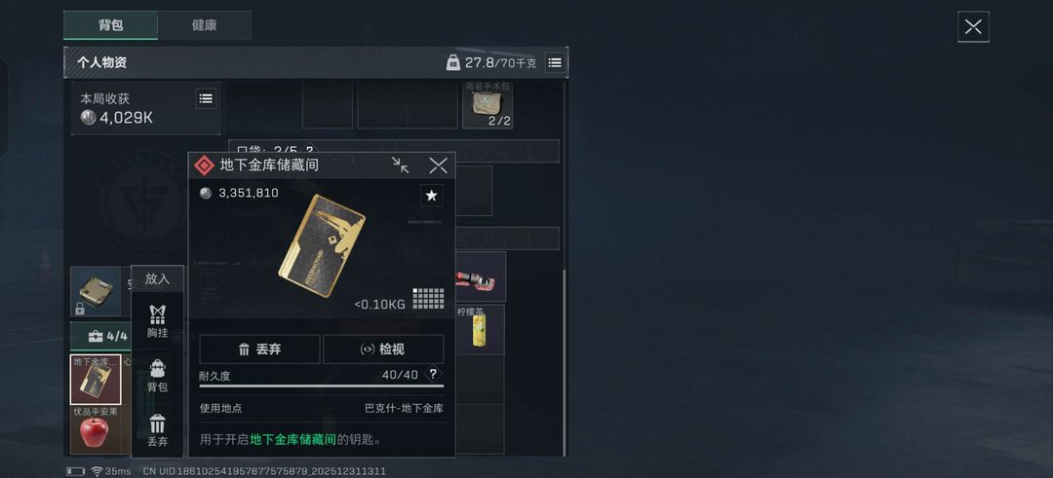Select the 优品平安果 apple item
Viewport: 1053px width, 478px height.
[x=95, y=430]
